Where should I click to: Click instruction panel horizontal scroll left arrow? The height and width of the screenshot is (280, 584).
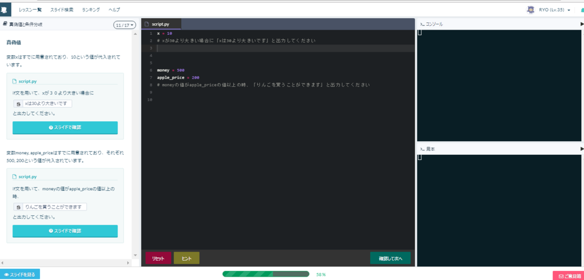3,263
